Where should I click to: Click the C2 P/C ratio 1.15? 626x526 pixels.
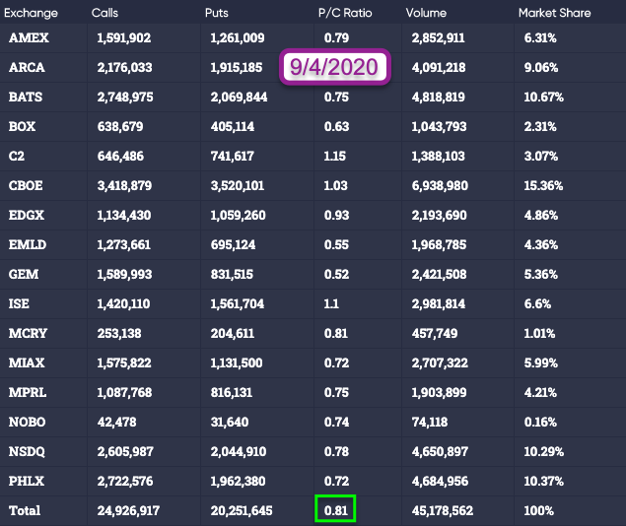337,157
